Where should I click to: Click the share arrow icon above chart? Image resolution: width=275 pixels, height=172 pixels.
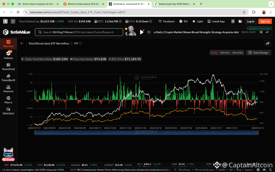[x=267, y=43]
